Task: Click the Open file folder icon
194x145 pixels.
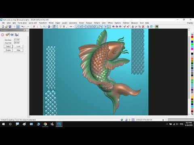Action: (x=6, y=27)
